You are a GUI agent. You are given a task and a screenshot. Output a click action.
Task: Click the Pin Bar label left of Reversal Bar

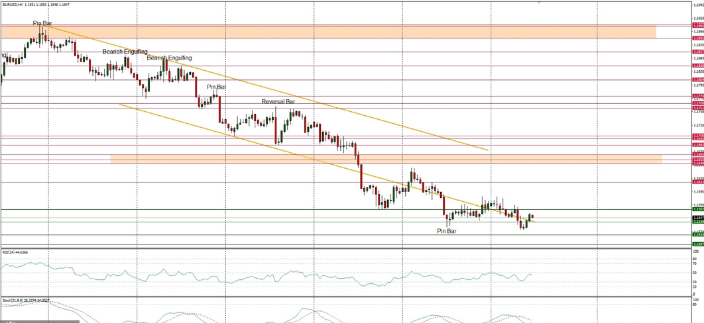[x=216, y=87]
